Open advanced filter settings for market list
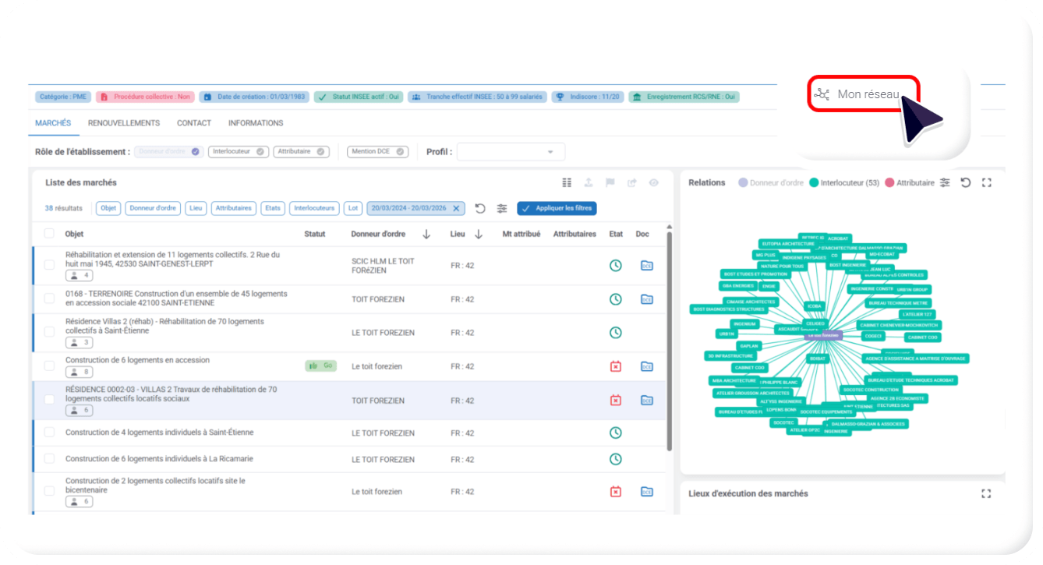 [x=502, y=208]
